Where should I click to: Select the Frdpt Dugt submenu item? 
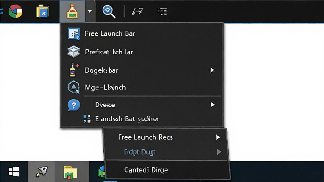coord(166,152)
